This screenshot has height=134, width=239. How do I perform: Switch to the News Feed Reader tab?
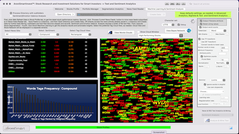(x=135, y=9)
